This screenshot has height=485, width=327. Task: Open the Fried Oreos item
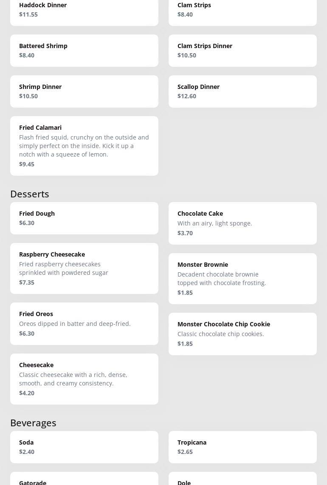tap(84, 324)
